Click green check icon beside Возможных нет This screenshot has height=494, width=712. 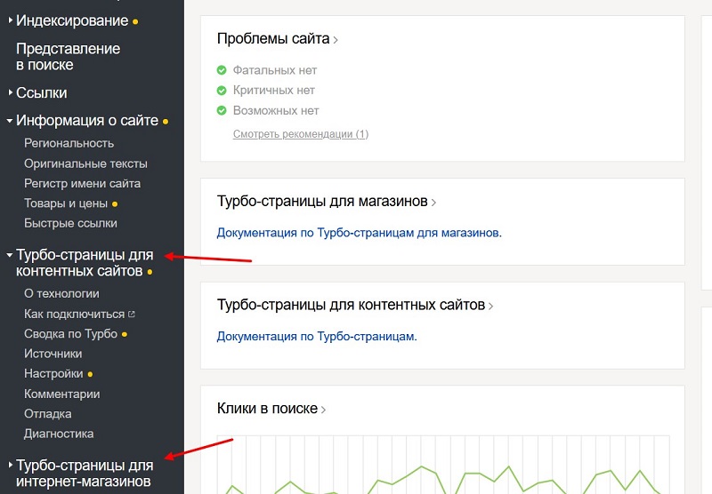point(222,110)
